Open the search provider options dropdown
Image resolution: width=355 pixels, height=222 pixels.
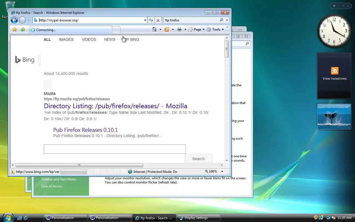click(x=227, y=20)
